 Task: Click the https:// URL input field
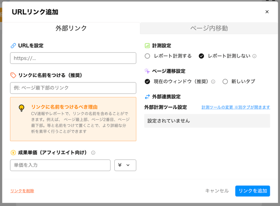73,58
